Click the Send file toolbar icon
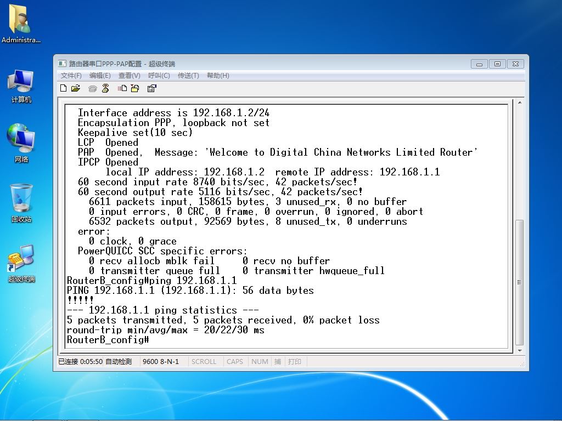The image size is (562, 421). (122, 88)
